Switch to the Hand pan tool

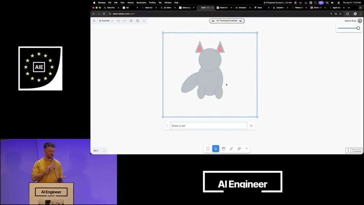coord(224,148)
